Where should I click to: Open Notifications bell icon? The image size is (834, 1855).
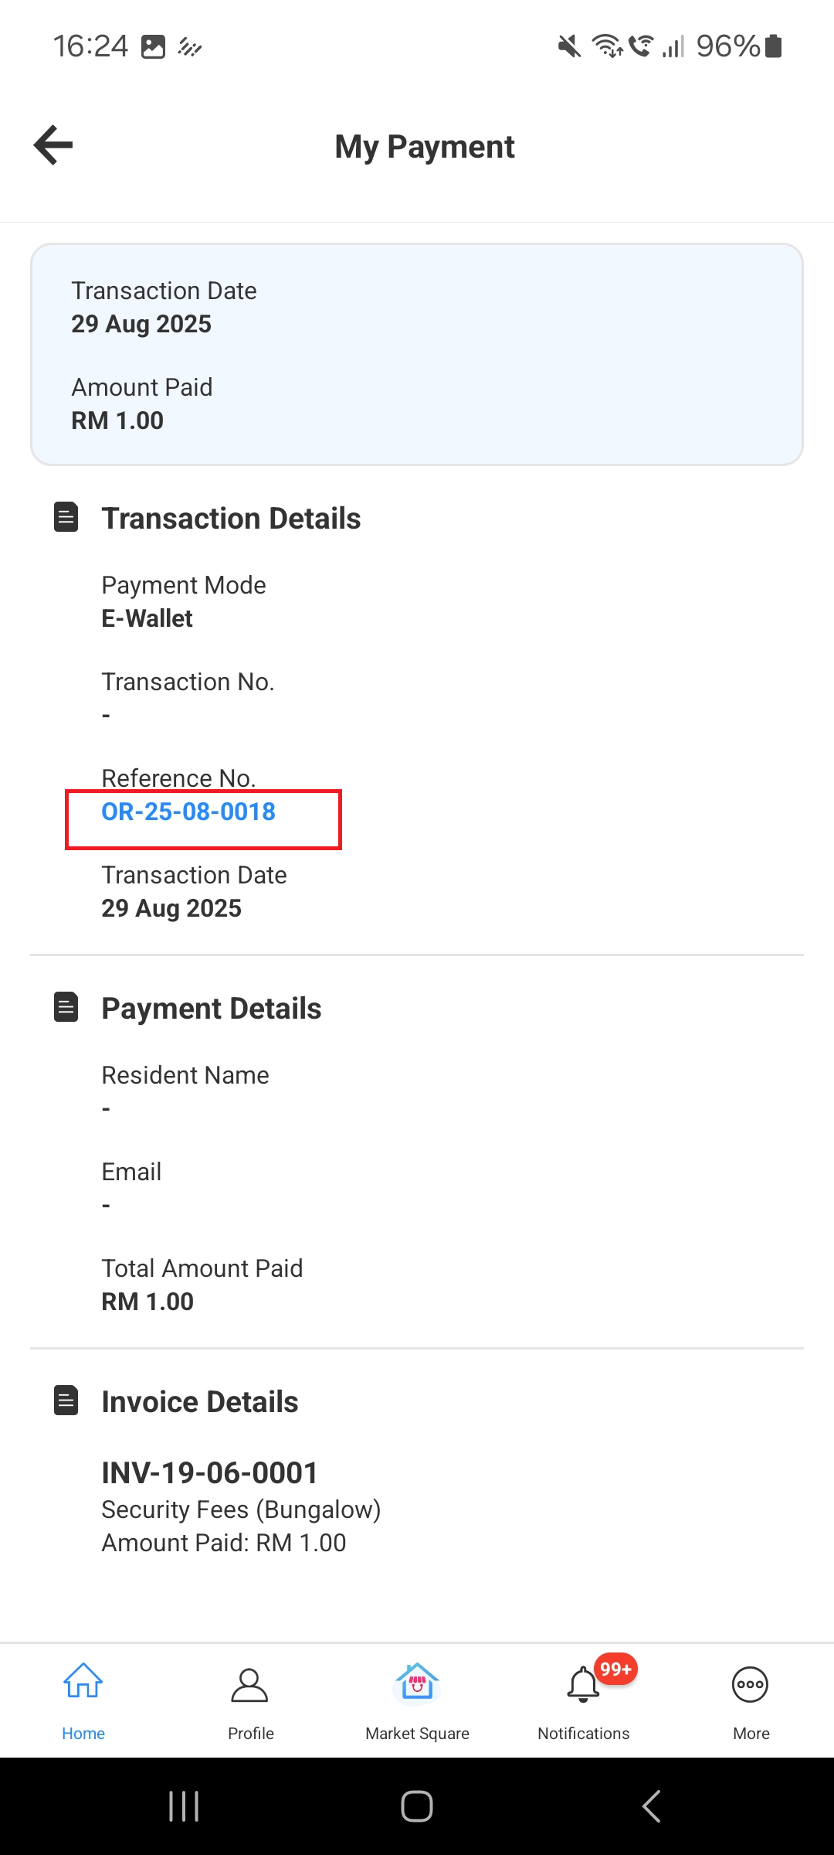coord(583,1687)
